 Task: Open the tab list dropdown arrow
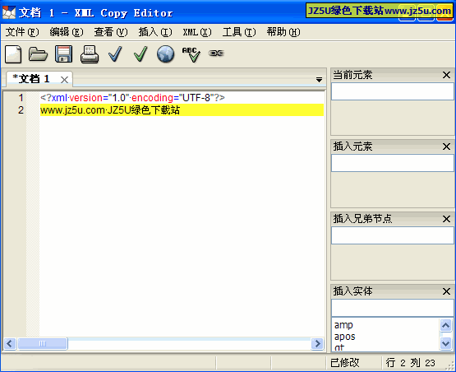(319, 80)
